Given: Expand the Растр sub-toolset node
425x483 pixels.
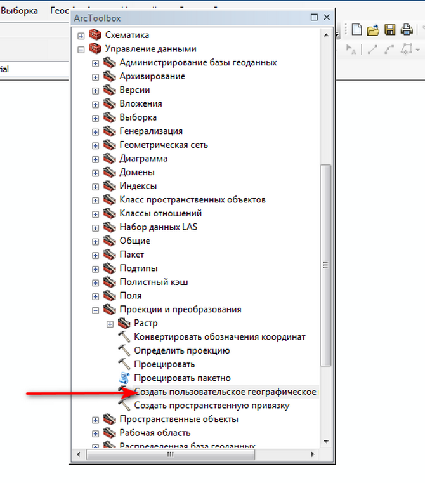Looking at the screenshot, I should pyautogui.click(x=110, y=324).
